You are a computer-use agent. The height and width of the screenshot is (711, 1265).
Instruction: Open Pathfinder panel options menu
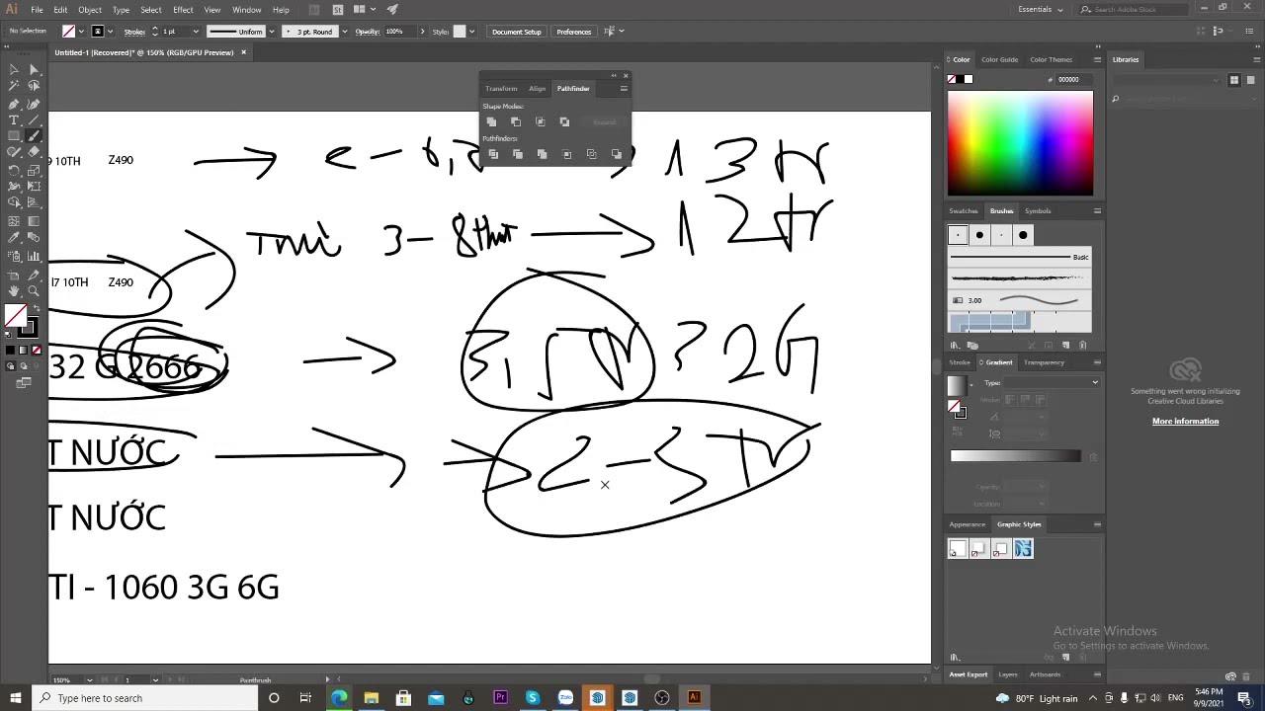click(x=624, y=89)
